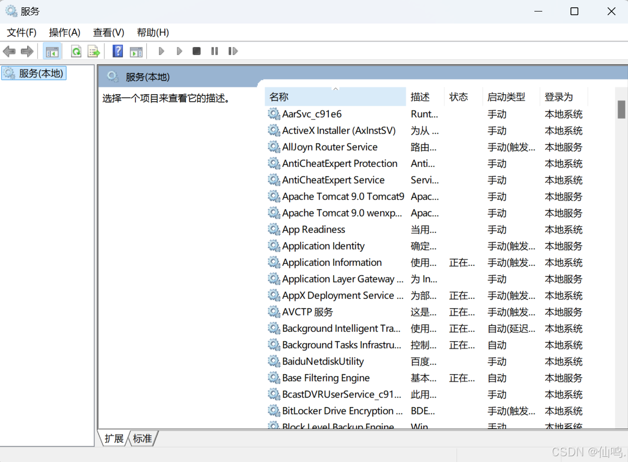Open help via the question mark icon
This screenshot has height=462, width=628.
pos(117,51)
